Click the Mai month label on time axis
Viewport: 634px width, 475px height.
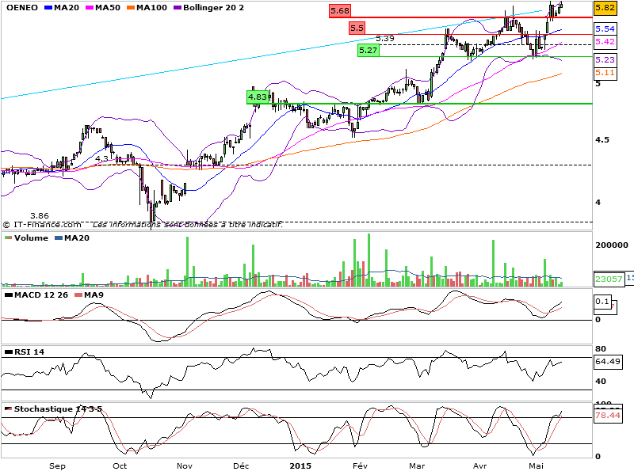pos(537,466)
